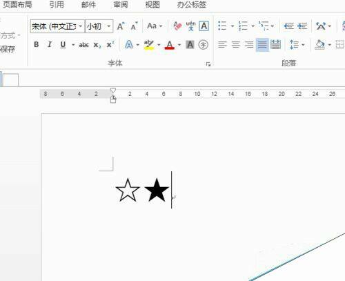The image size is (345, 281).
Task: Toggle Italic formatting
Action: click(x=50, y=44)
